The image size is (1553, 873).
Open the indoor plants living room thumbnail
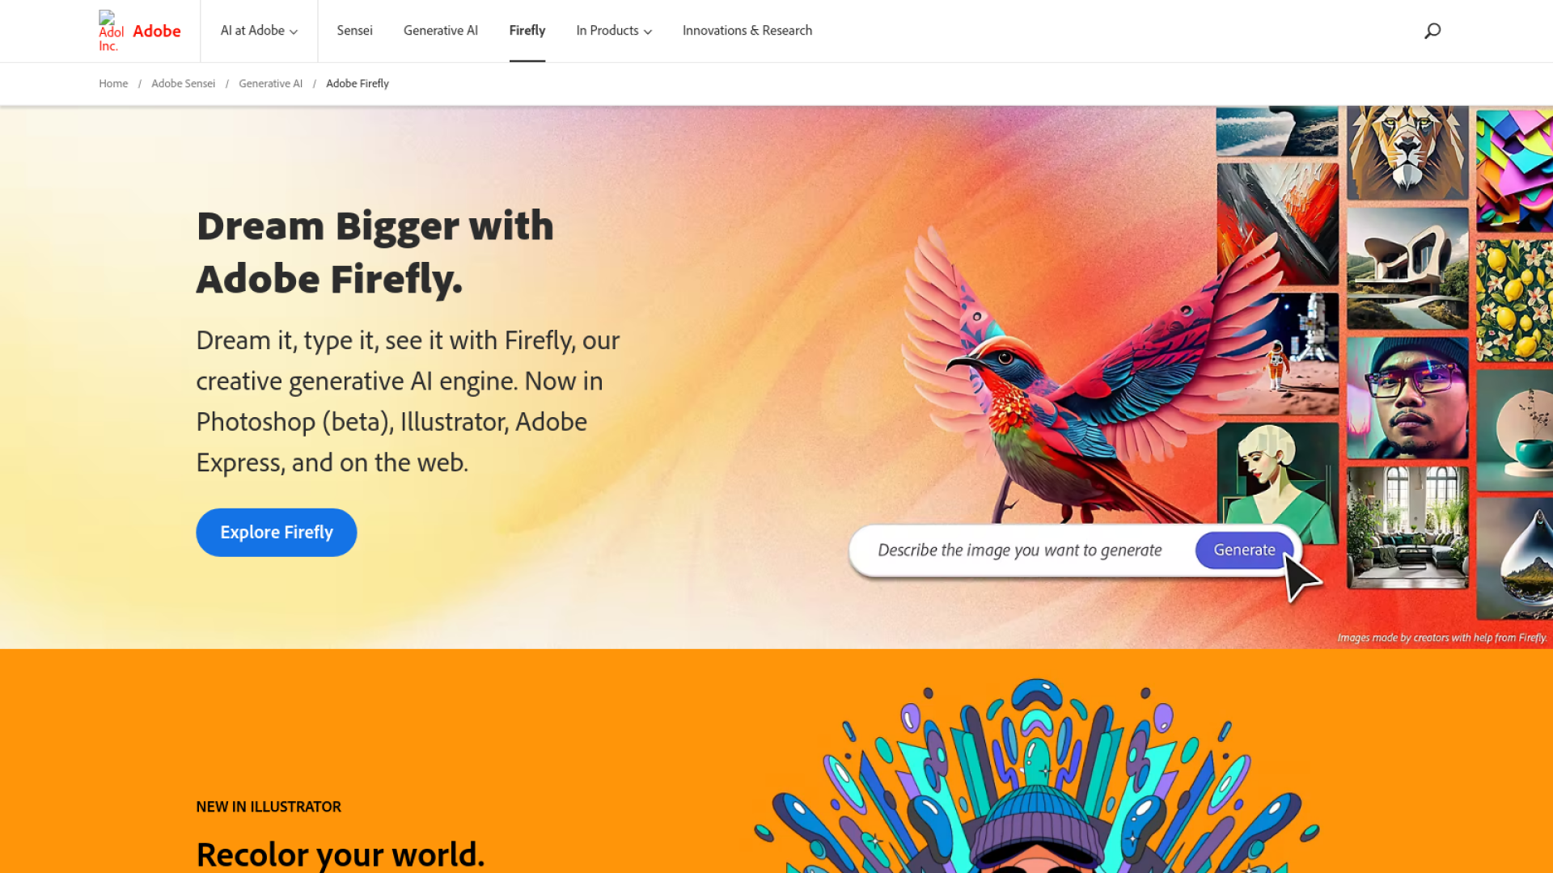coord(1407,527)
